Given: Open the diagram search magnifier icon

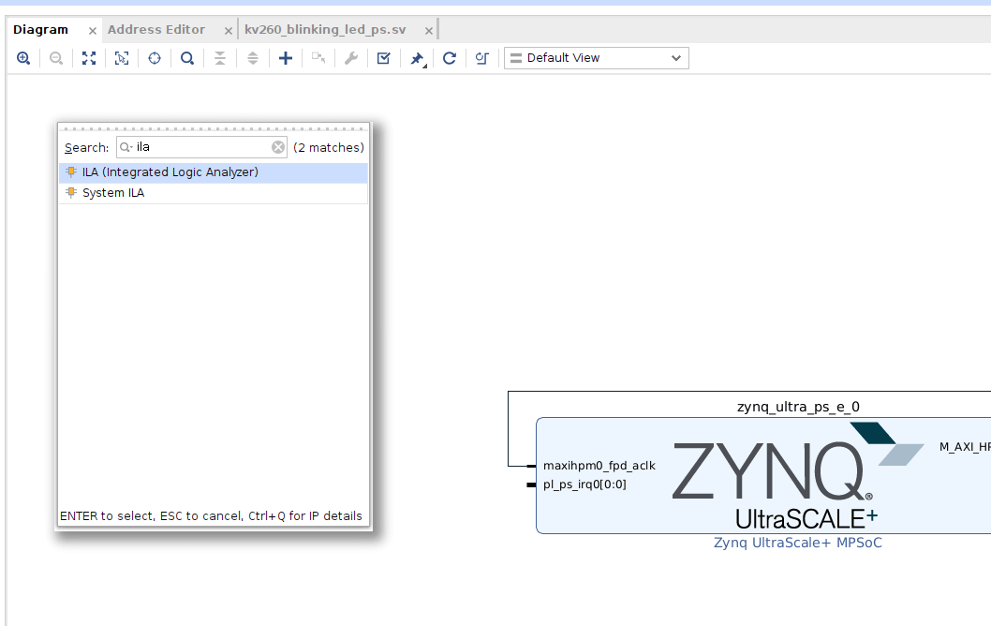Looking at the screenshot, I should 187,58.
